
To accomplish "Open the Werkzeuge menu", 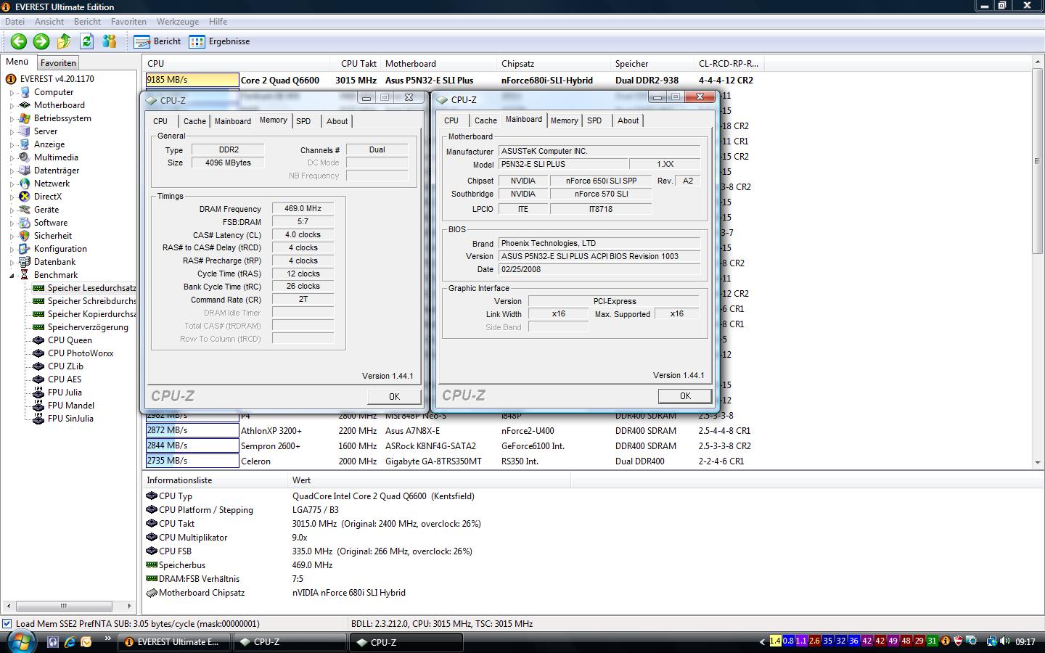I will 177,22.
